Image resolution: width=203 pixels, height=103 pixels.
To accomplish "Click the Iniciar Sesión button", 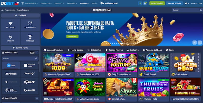I will tap(174, 3).
